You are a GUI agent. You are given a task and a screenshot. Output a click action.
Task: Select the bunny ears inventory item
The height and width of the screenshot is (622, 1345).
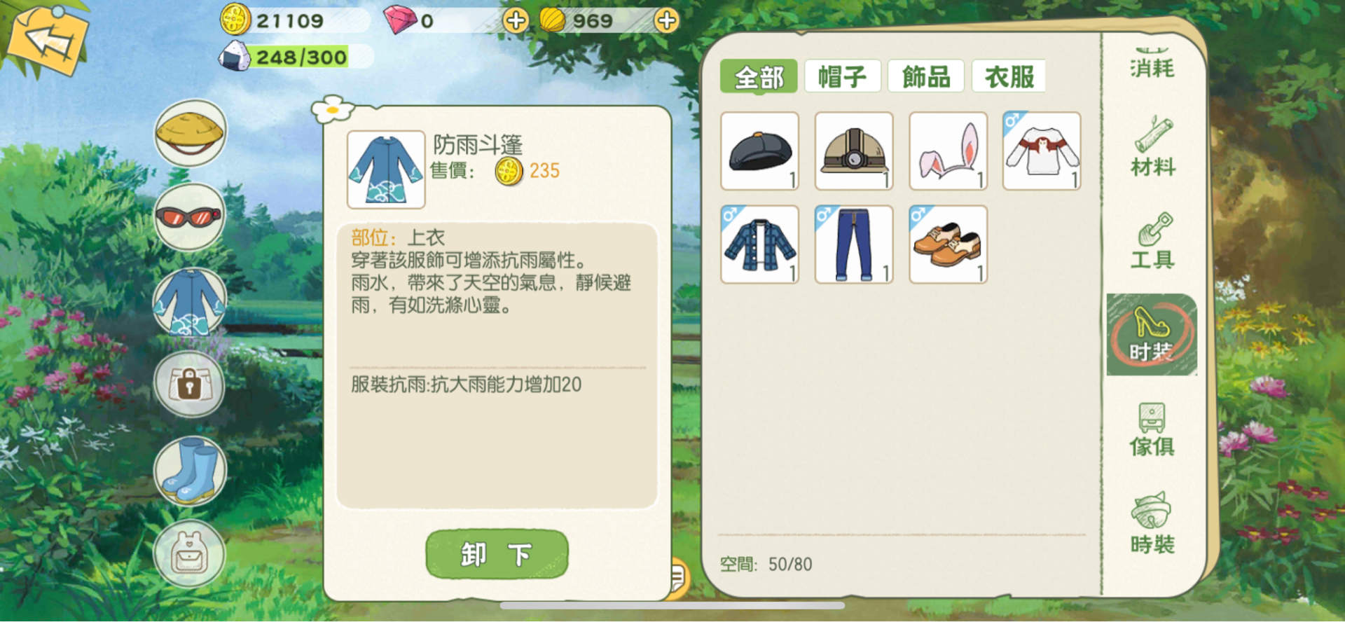coord(948,151)
